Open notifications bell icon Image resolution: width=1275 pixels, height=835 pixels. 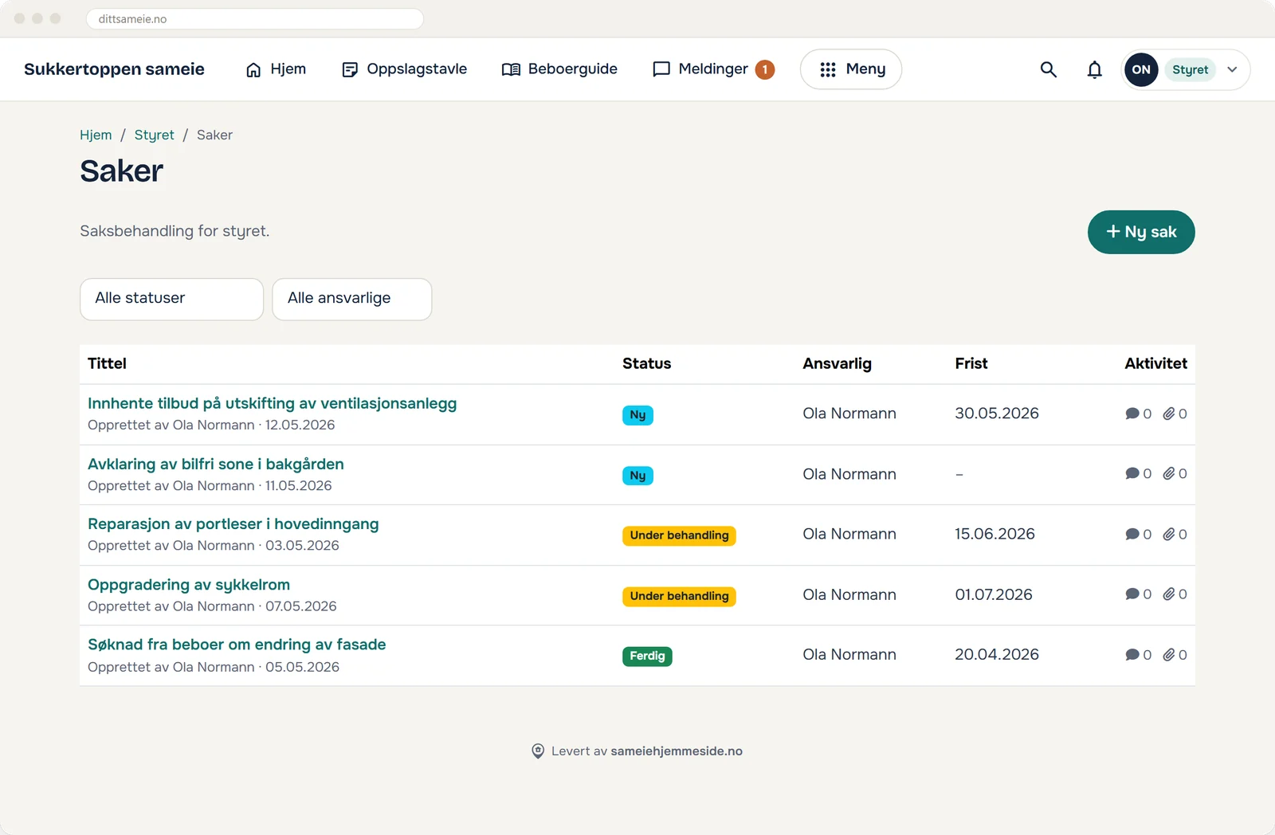coord(1095,69)
